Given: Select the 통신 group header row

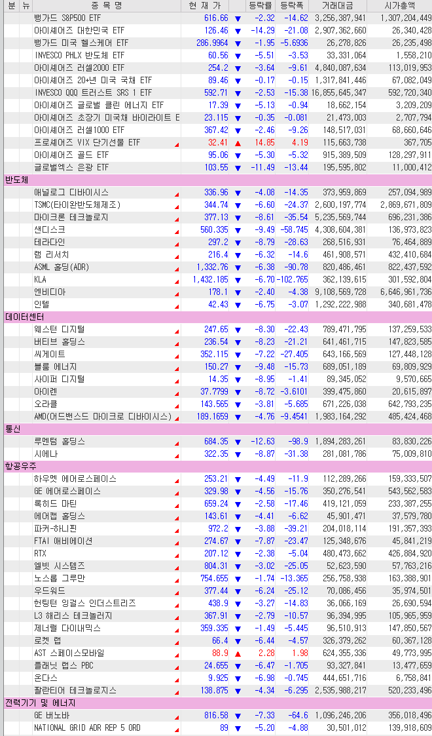Looking at the screenshot, I should click(x=218, y=429).
